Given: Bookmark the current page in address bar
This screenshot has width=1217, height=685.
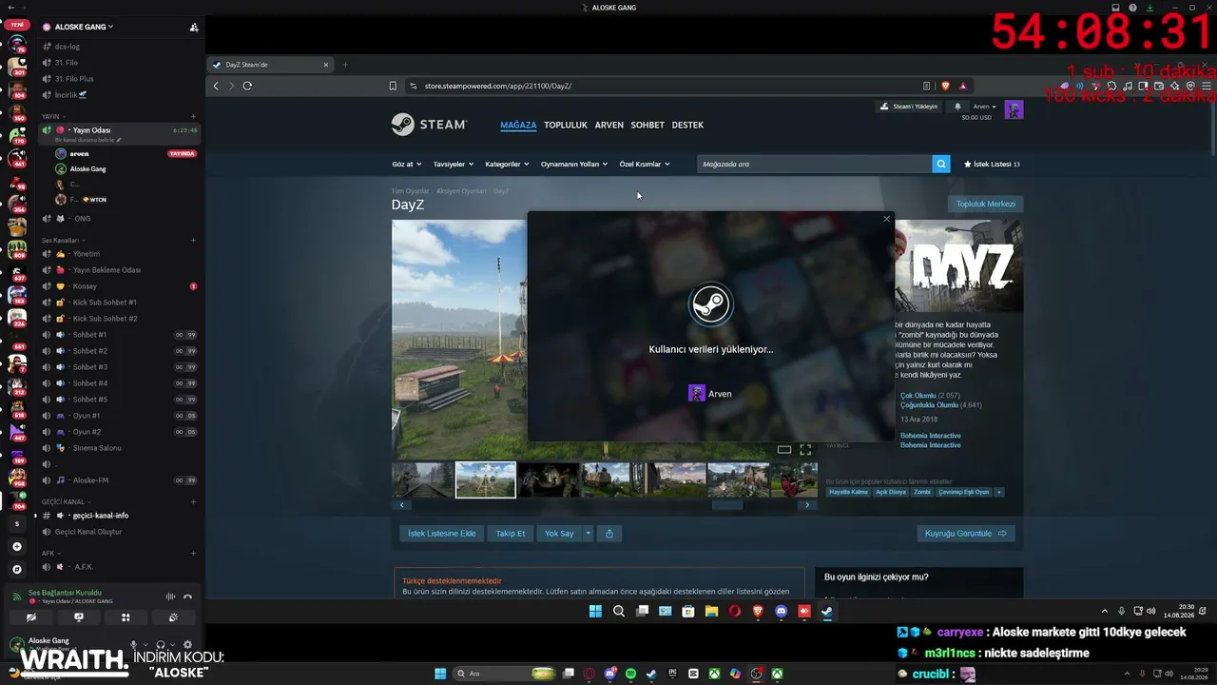Looking at the screenshot, I should [393, 86].
